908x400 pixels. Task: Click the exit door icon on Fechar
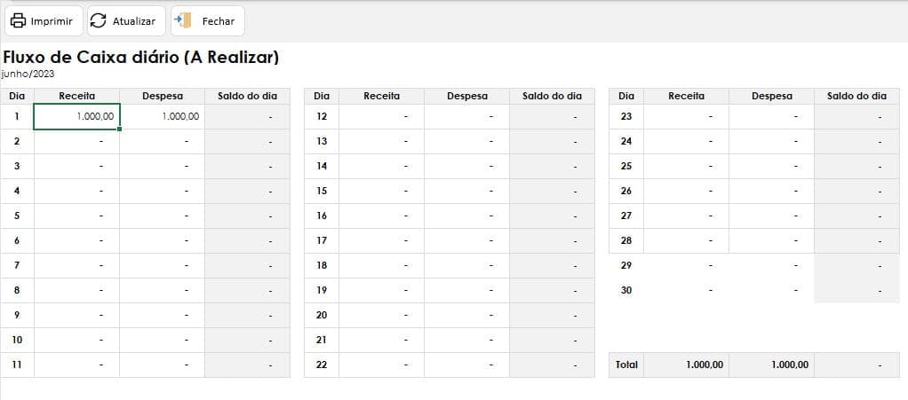(x=182, y=20)
